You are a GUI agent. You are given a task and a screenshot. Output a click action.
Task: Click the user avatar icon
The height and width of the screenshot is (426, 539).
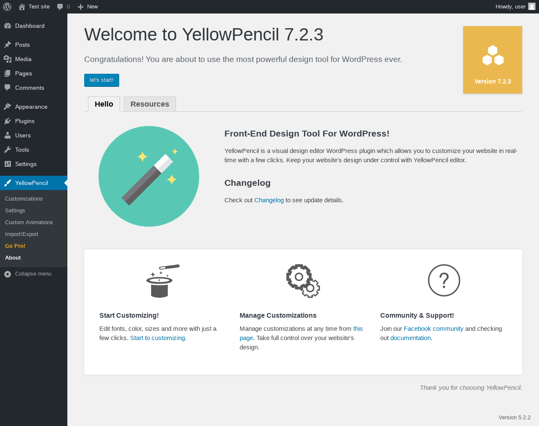pyautogui.click(x=532, y=6)
